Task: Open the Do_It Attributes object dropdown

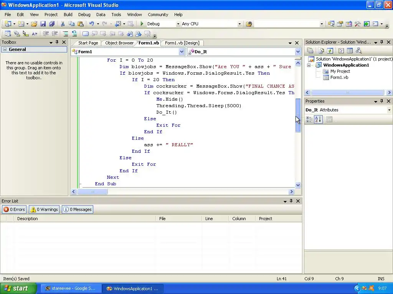Action: [389, 110]
